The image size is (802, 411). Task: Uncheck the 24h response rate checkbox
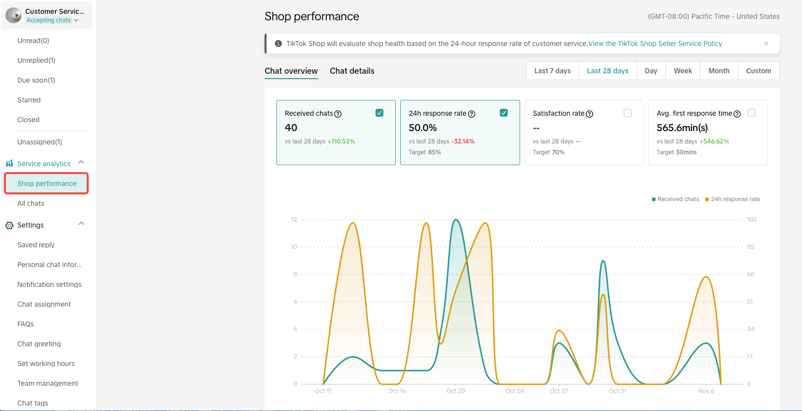pos(504,113)
